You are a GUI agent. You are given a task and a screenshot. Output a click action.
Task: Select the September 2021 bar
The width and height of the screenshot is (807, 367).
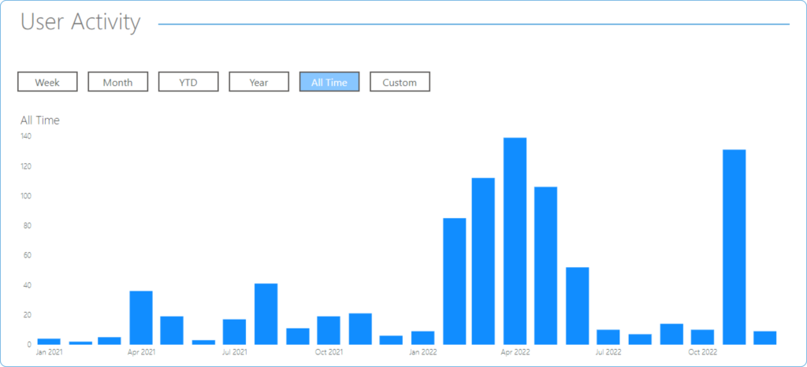coord(298,336)
